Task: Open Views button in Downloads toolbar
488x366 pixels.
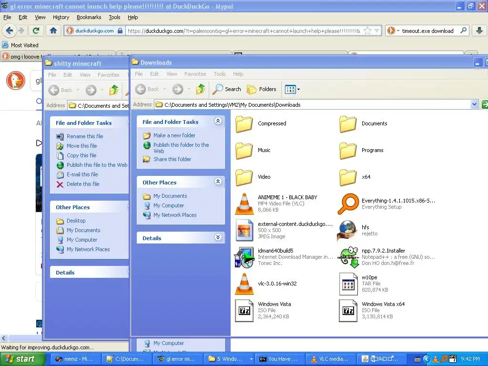Action: tap(292, 89)
